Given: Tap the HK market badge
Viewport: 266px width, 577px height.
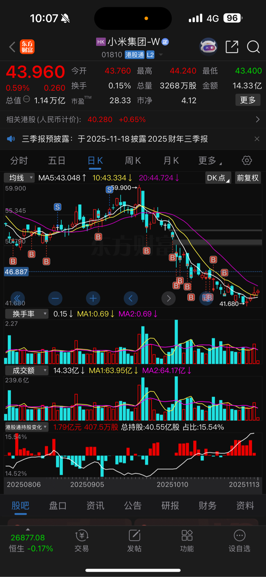Looking at the screenshot, I should click(x=101, y=42).
